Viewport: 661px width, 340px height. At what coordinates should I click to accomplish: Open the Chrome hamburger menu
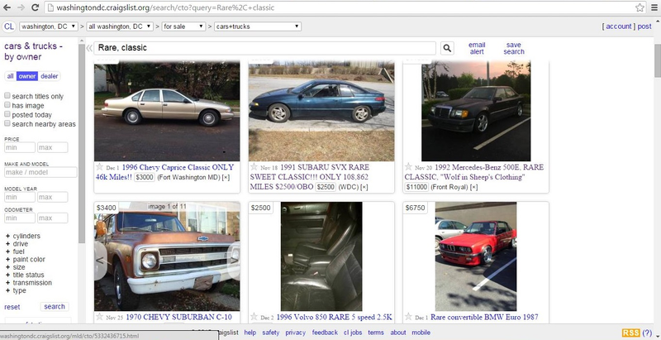654,7
